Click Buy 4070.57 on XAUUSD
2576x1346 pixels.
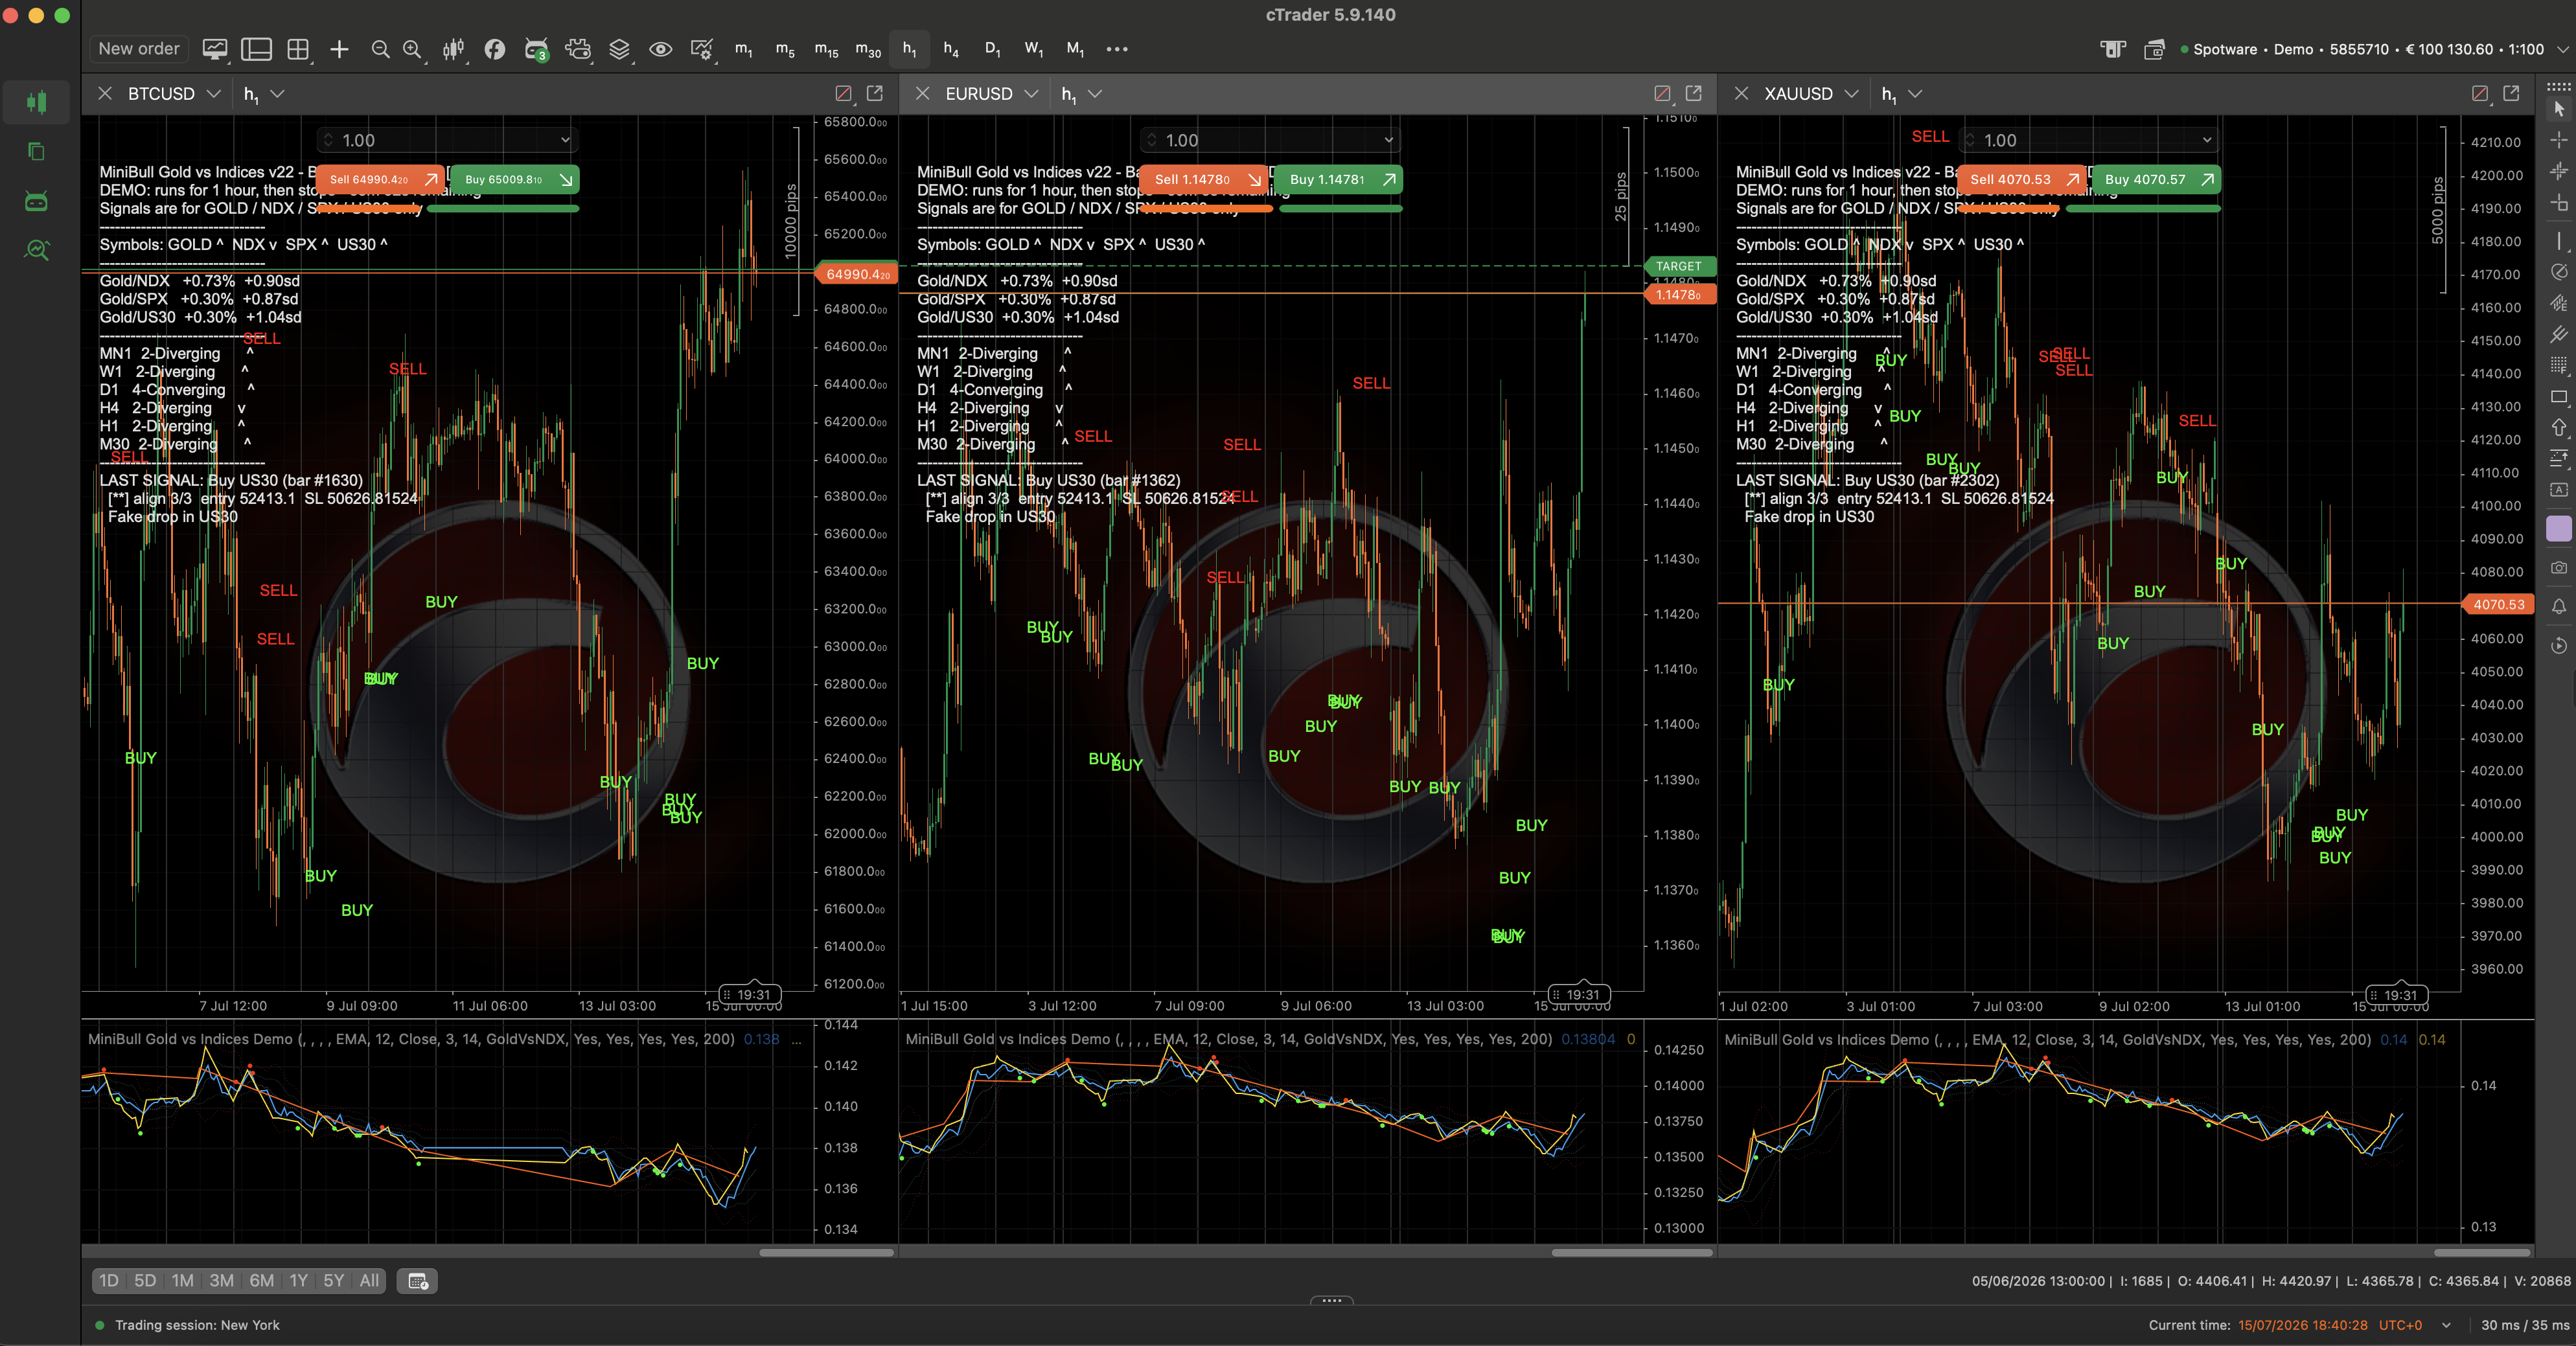coord(2156,180)
